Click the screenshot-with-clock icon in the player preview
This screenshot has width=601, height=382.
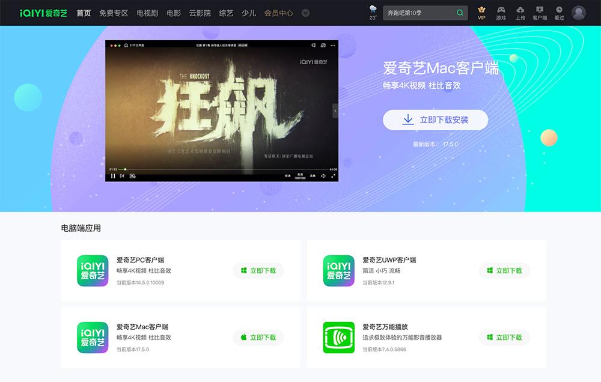133,176
